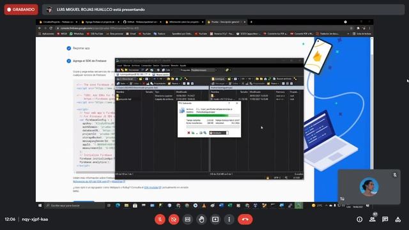The width and height of the screenshot is (409, 230).
Task: Open the Activities panel in Meet
Action: point(397,220)
